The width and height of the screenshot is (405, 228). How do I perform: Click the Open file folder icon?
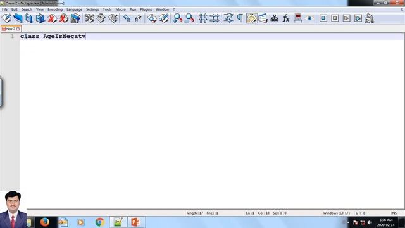pyautogui.click(x=18, y=18)
